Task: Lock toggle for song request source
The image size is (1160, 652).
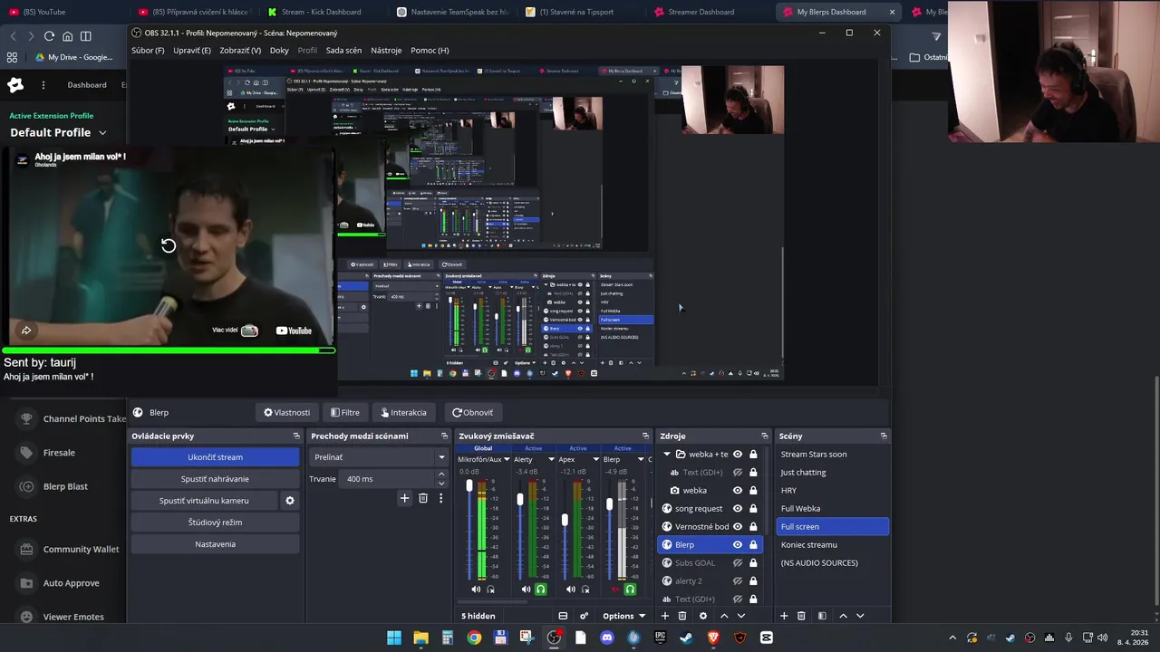Action: [x=753, y=508]
